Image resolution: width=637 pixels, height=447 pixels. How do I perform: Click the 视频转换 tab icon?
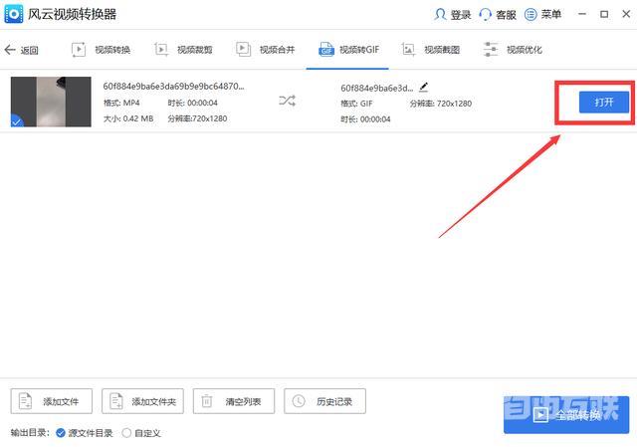click(79, 50)
